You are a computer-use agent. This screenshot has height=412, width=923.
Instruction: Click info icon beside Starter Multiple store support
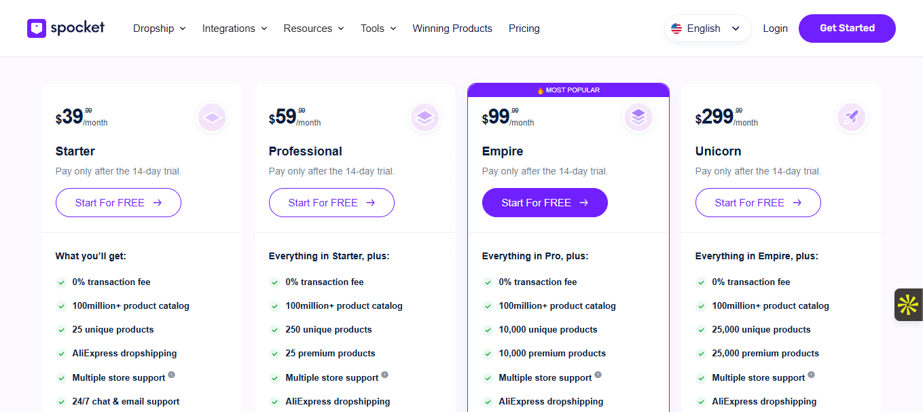[x=172, y=375]
